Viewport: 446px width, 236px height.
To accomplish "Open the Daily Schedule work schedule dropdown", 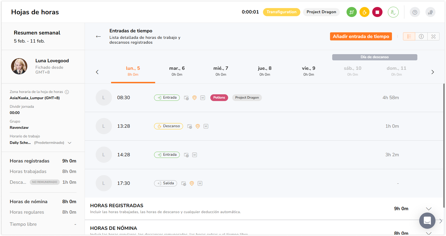I will coord(69,143).
